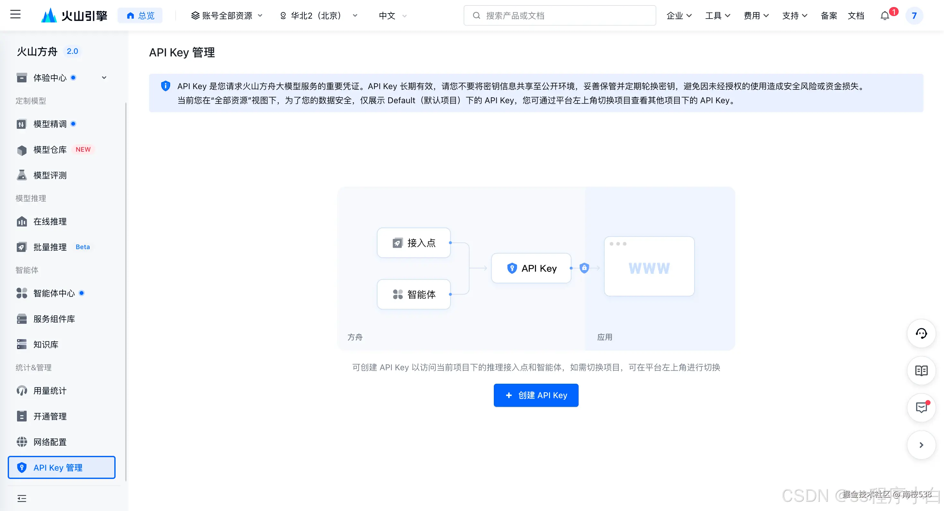The width and height of the screenshot is (944, 511).
Task: Click the notification bell icon
Action: pyautogui.click(x=885, y=16)
